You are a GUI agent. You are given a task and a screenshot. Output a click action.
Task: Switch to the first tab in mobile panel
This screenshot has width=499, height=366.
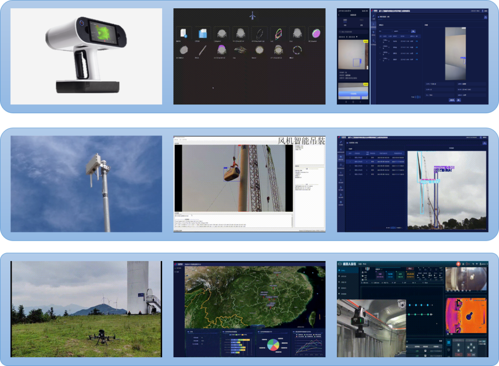pyautogui.click(x=346, y=20)
